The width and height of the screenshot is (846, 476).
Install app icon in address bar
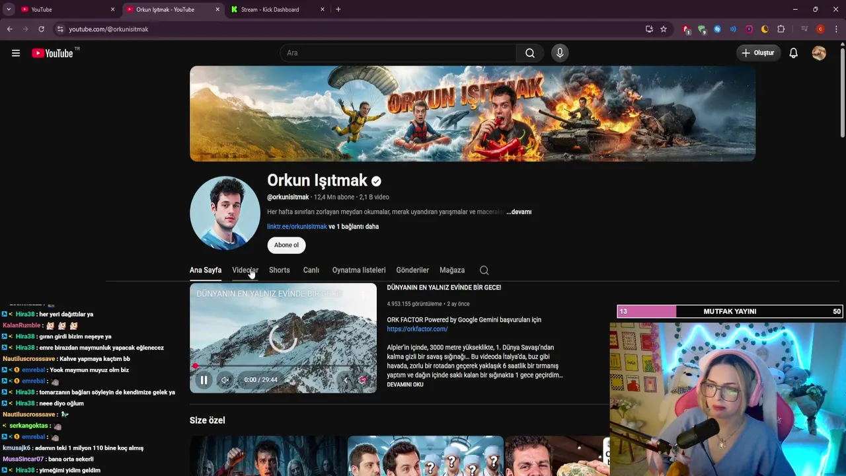coord(649,29)
